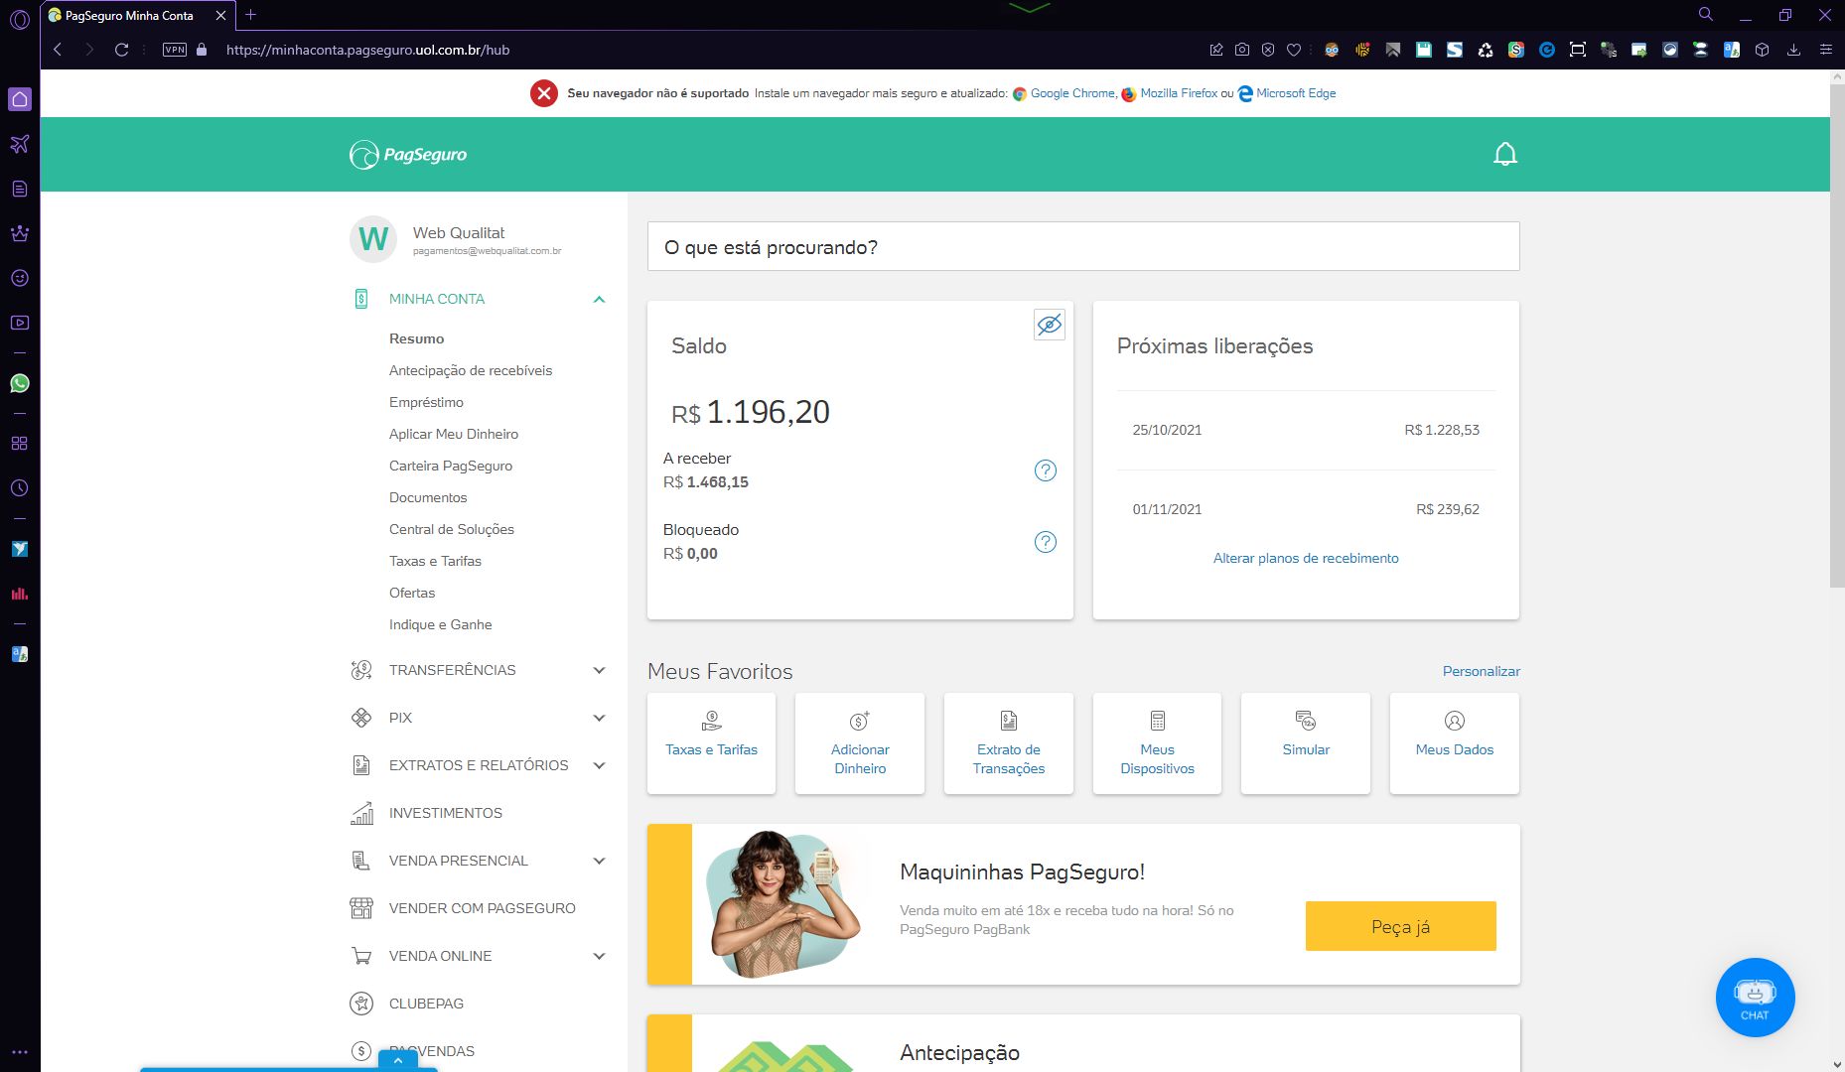This screenshot has height=1072, width=1845.
Task: Click the home icon in the browser sidebar
Action: point(20,99)
